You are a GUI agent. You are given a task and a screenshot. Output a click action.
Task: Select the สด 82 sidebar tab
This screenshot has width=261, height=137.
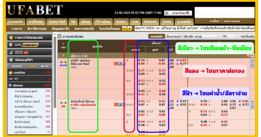[x=44, y=66]
